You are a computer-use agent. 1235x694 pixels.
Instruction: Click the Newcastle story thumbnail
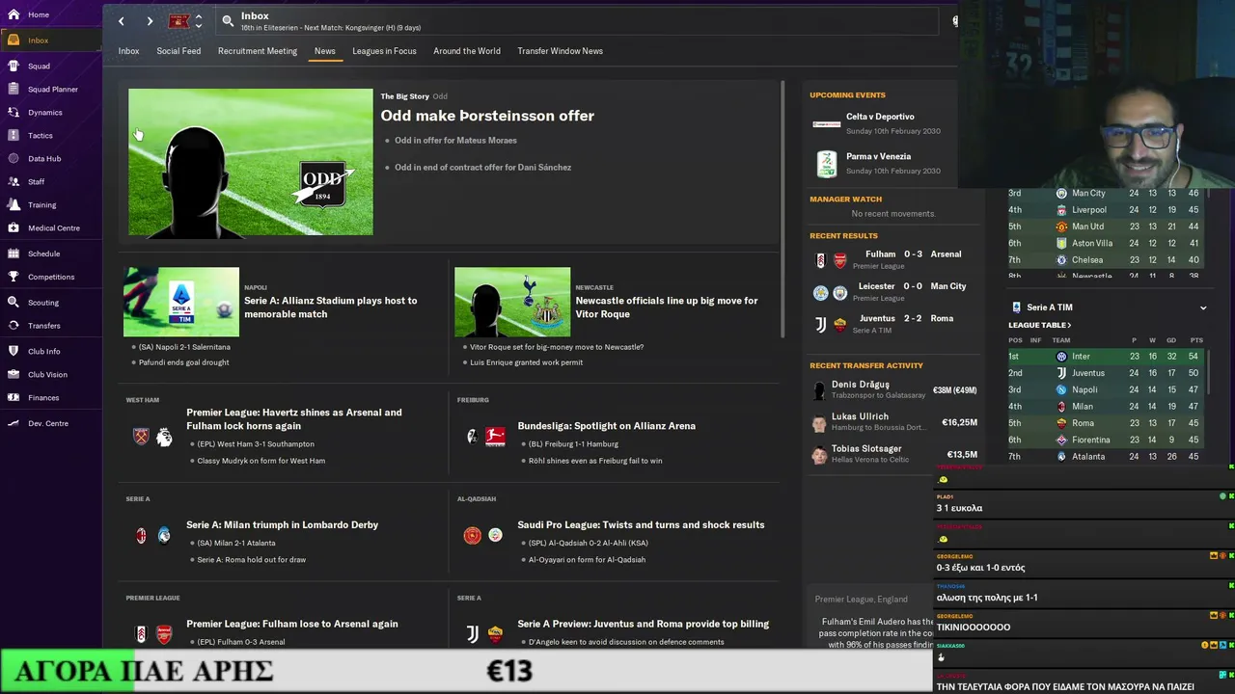[x=512, y=302]
